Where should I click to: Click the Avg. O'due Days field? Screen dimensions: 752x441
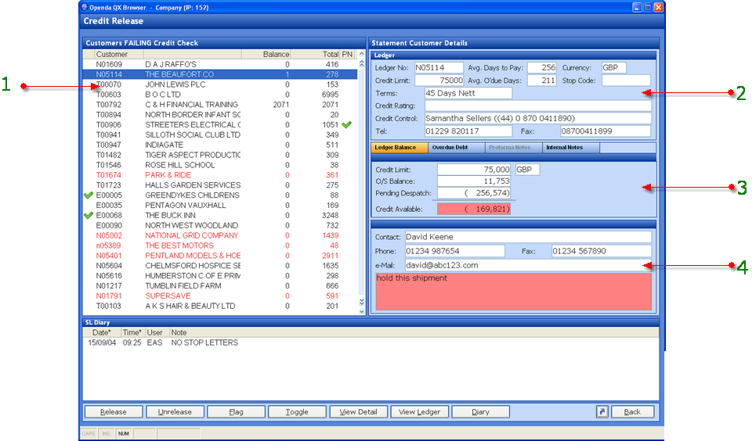[x=541, y=80]
